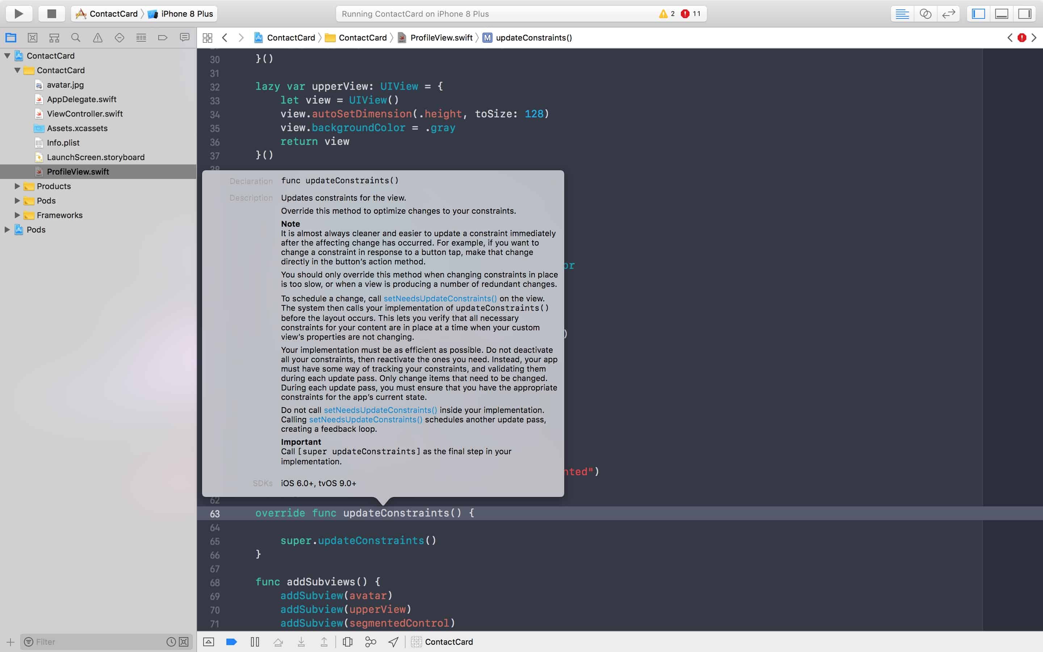Click Simulate Location arrow icon

click(x=393, y=642)
